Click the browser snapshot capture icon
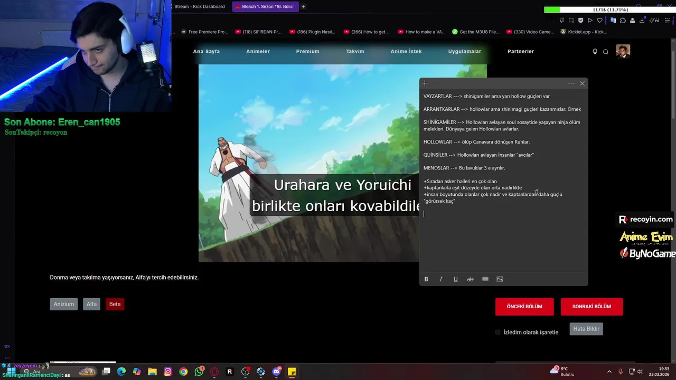 (x=571, y=20)
